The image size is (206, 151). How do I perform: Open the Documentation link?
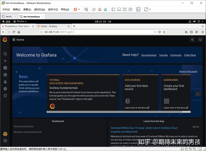click(149, 55)
